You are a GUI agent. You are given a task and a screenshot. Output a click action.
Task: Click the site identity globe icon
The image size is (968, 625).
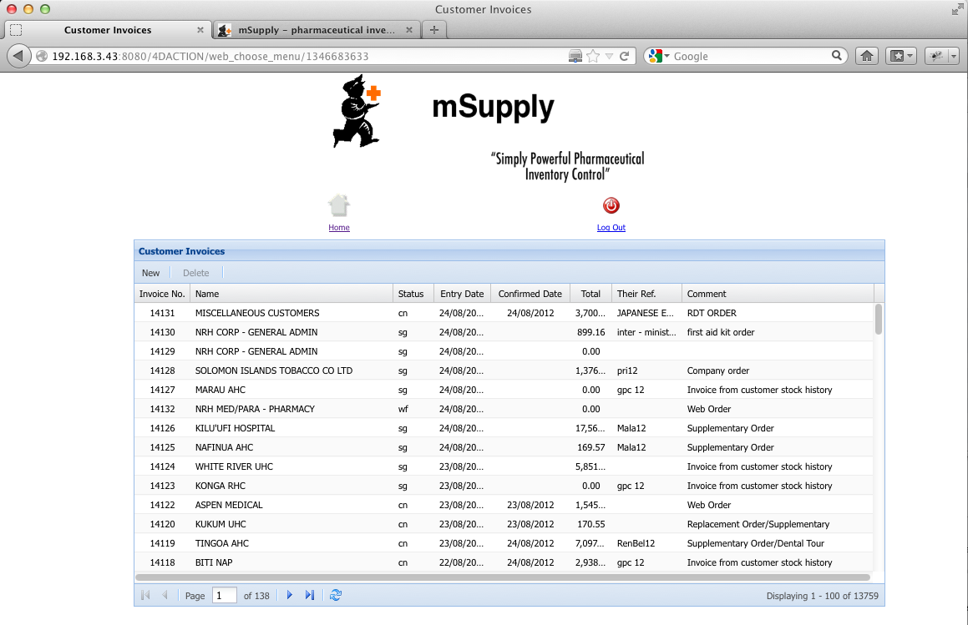click(x=42, y=56)
